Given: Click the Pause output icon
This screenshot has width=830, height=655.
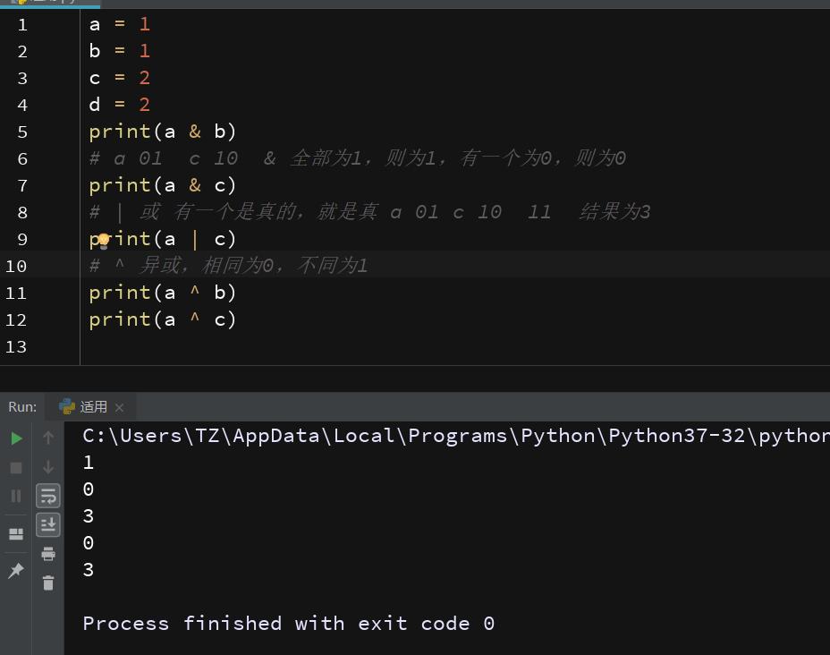Looking at the screenshot, I should 14,496.
